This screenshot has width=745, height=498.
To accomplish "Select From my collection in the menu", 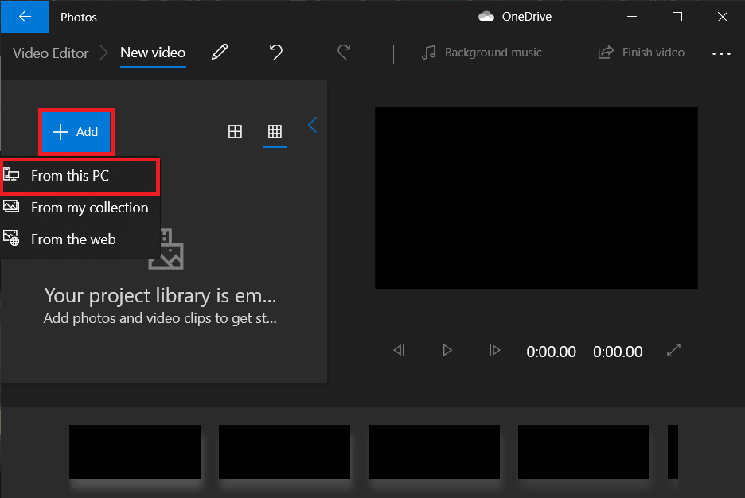I will (90, 208).
